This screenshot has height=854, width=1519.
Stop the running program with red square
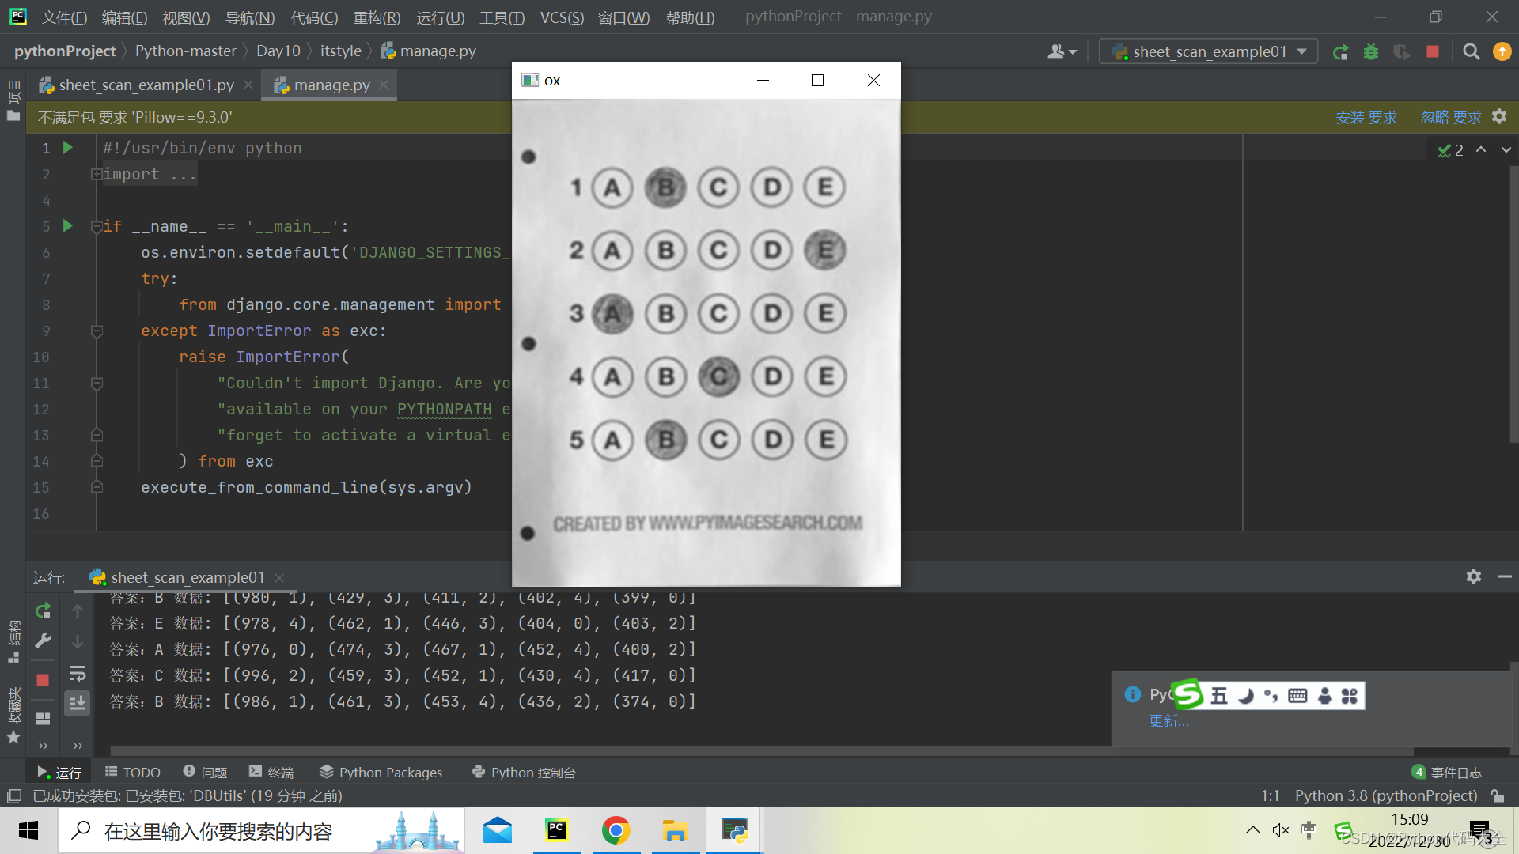tap(1433, 52)
